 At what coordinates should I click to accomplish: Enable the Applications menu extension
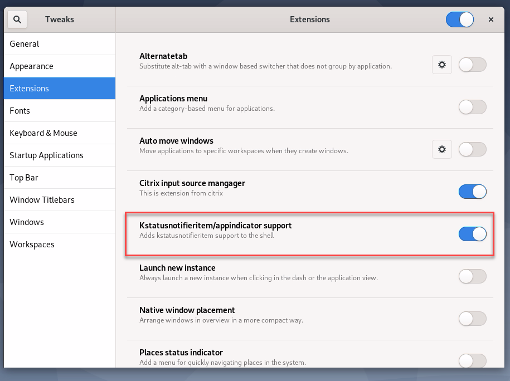472,107
